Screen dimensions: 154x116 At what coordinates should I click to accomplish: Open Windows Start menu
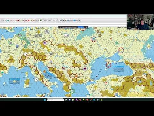coord(45,100)
